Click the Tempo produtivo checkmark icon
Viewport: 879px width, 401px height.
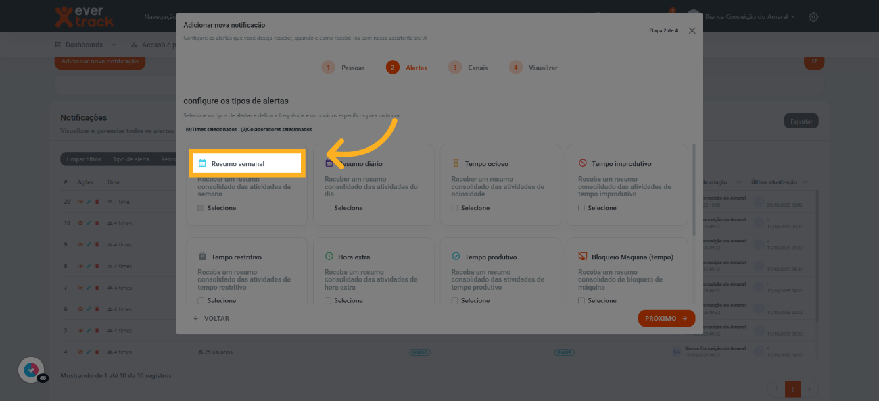click(x=456, y=257)
